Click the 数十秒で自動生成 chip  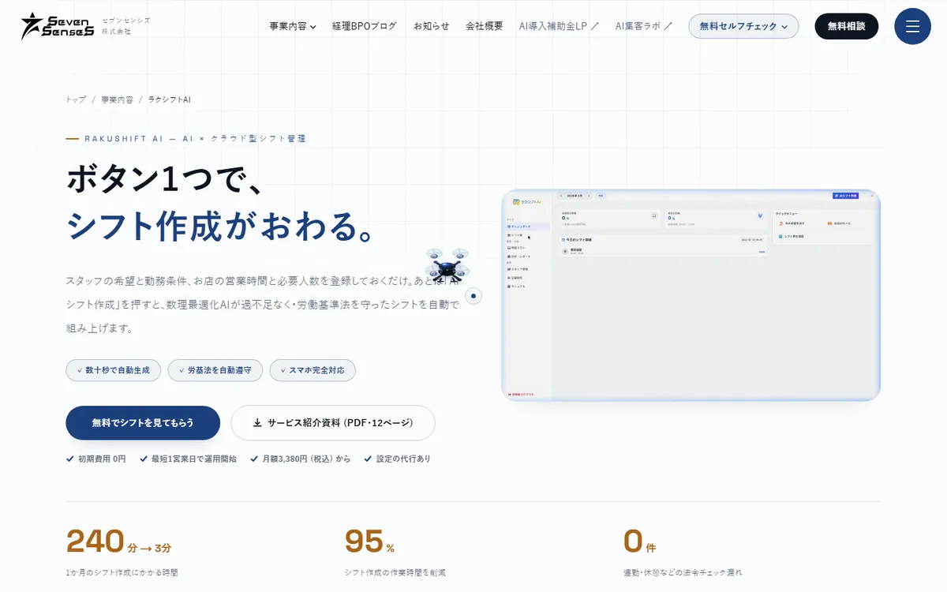[114, 370]
